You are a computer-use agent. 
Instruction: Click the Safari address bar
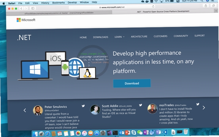pyautogui.click(x=112, y=7)
